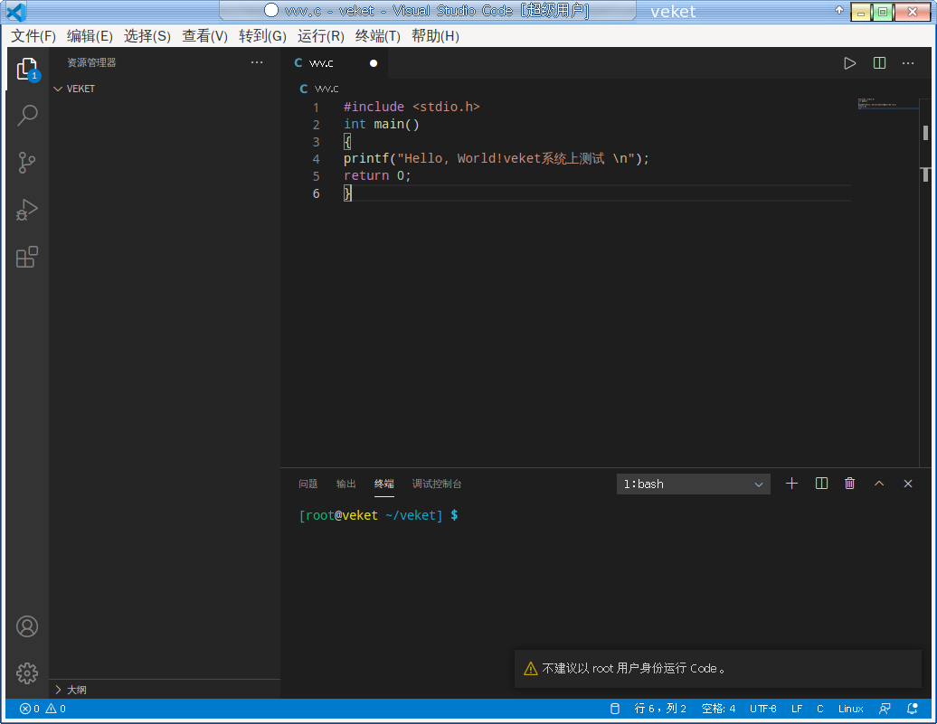Image resolution: width=937 pixels, height=724 pixels.
Task: Open the Extensions view icon
Action: point(27,257)
